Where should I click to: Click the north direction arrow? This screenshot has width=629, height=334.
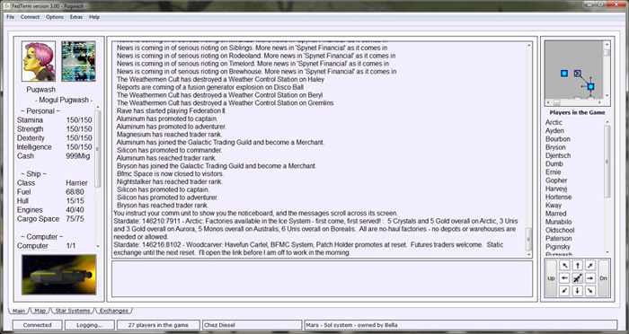tap(577, 266)
